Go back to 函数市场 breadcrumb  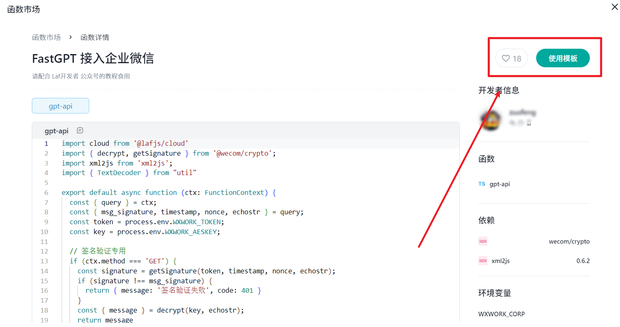click(x=46, y=37)
